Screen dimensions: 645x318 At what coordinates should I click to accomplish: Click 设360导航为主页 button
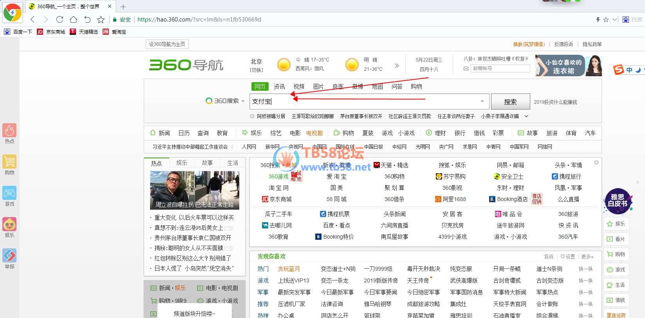click(167, 44)
